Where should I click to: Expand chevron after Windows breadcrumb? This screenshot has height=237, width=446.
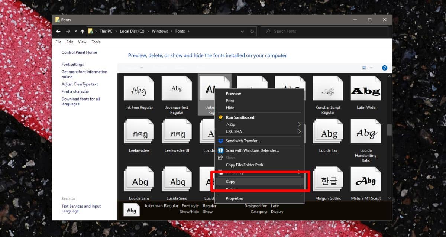[x=172, y=32]
